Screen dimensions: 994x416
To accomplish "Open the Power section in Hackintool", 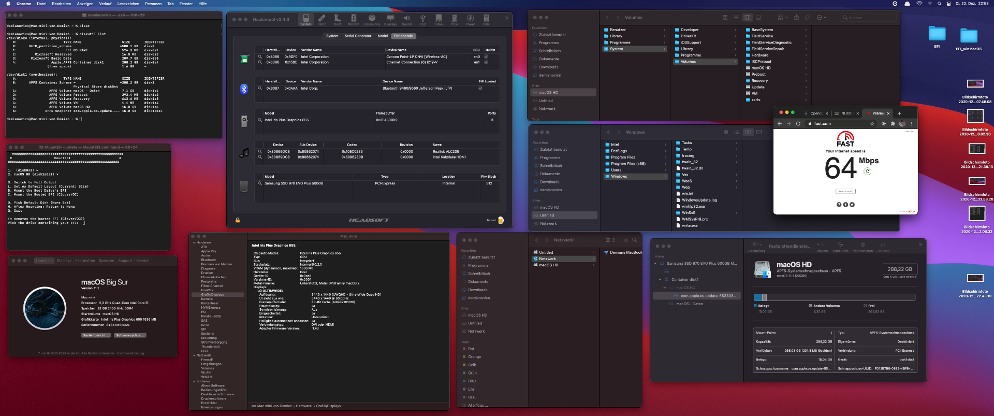I will point(470,20).
